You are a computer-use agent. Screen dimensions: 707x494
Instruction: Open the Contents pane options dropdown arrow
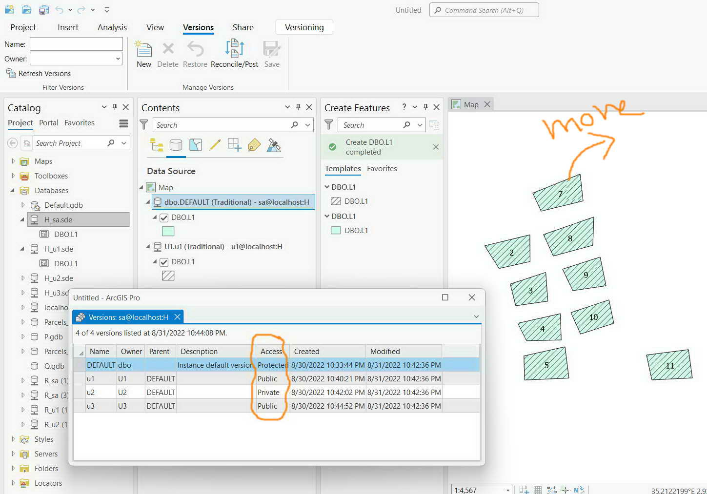click(287, 107)
